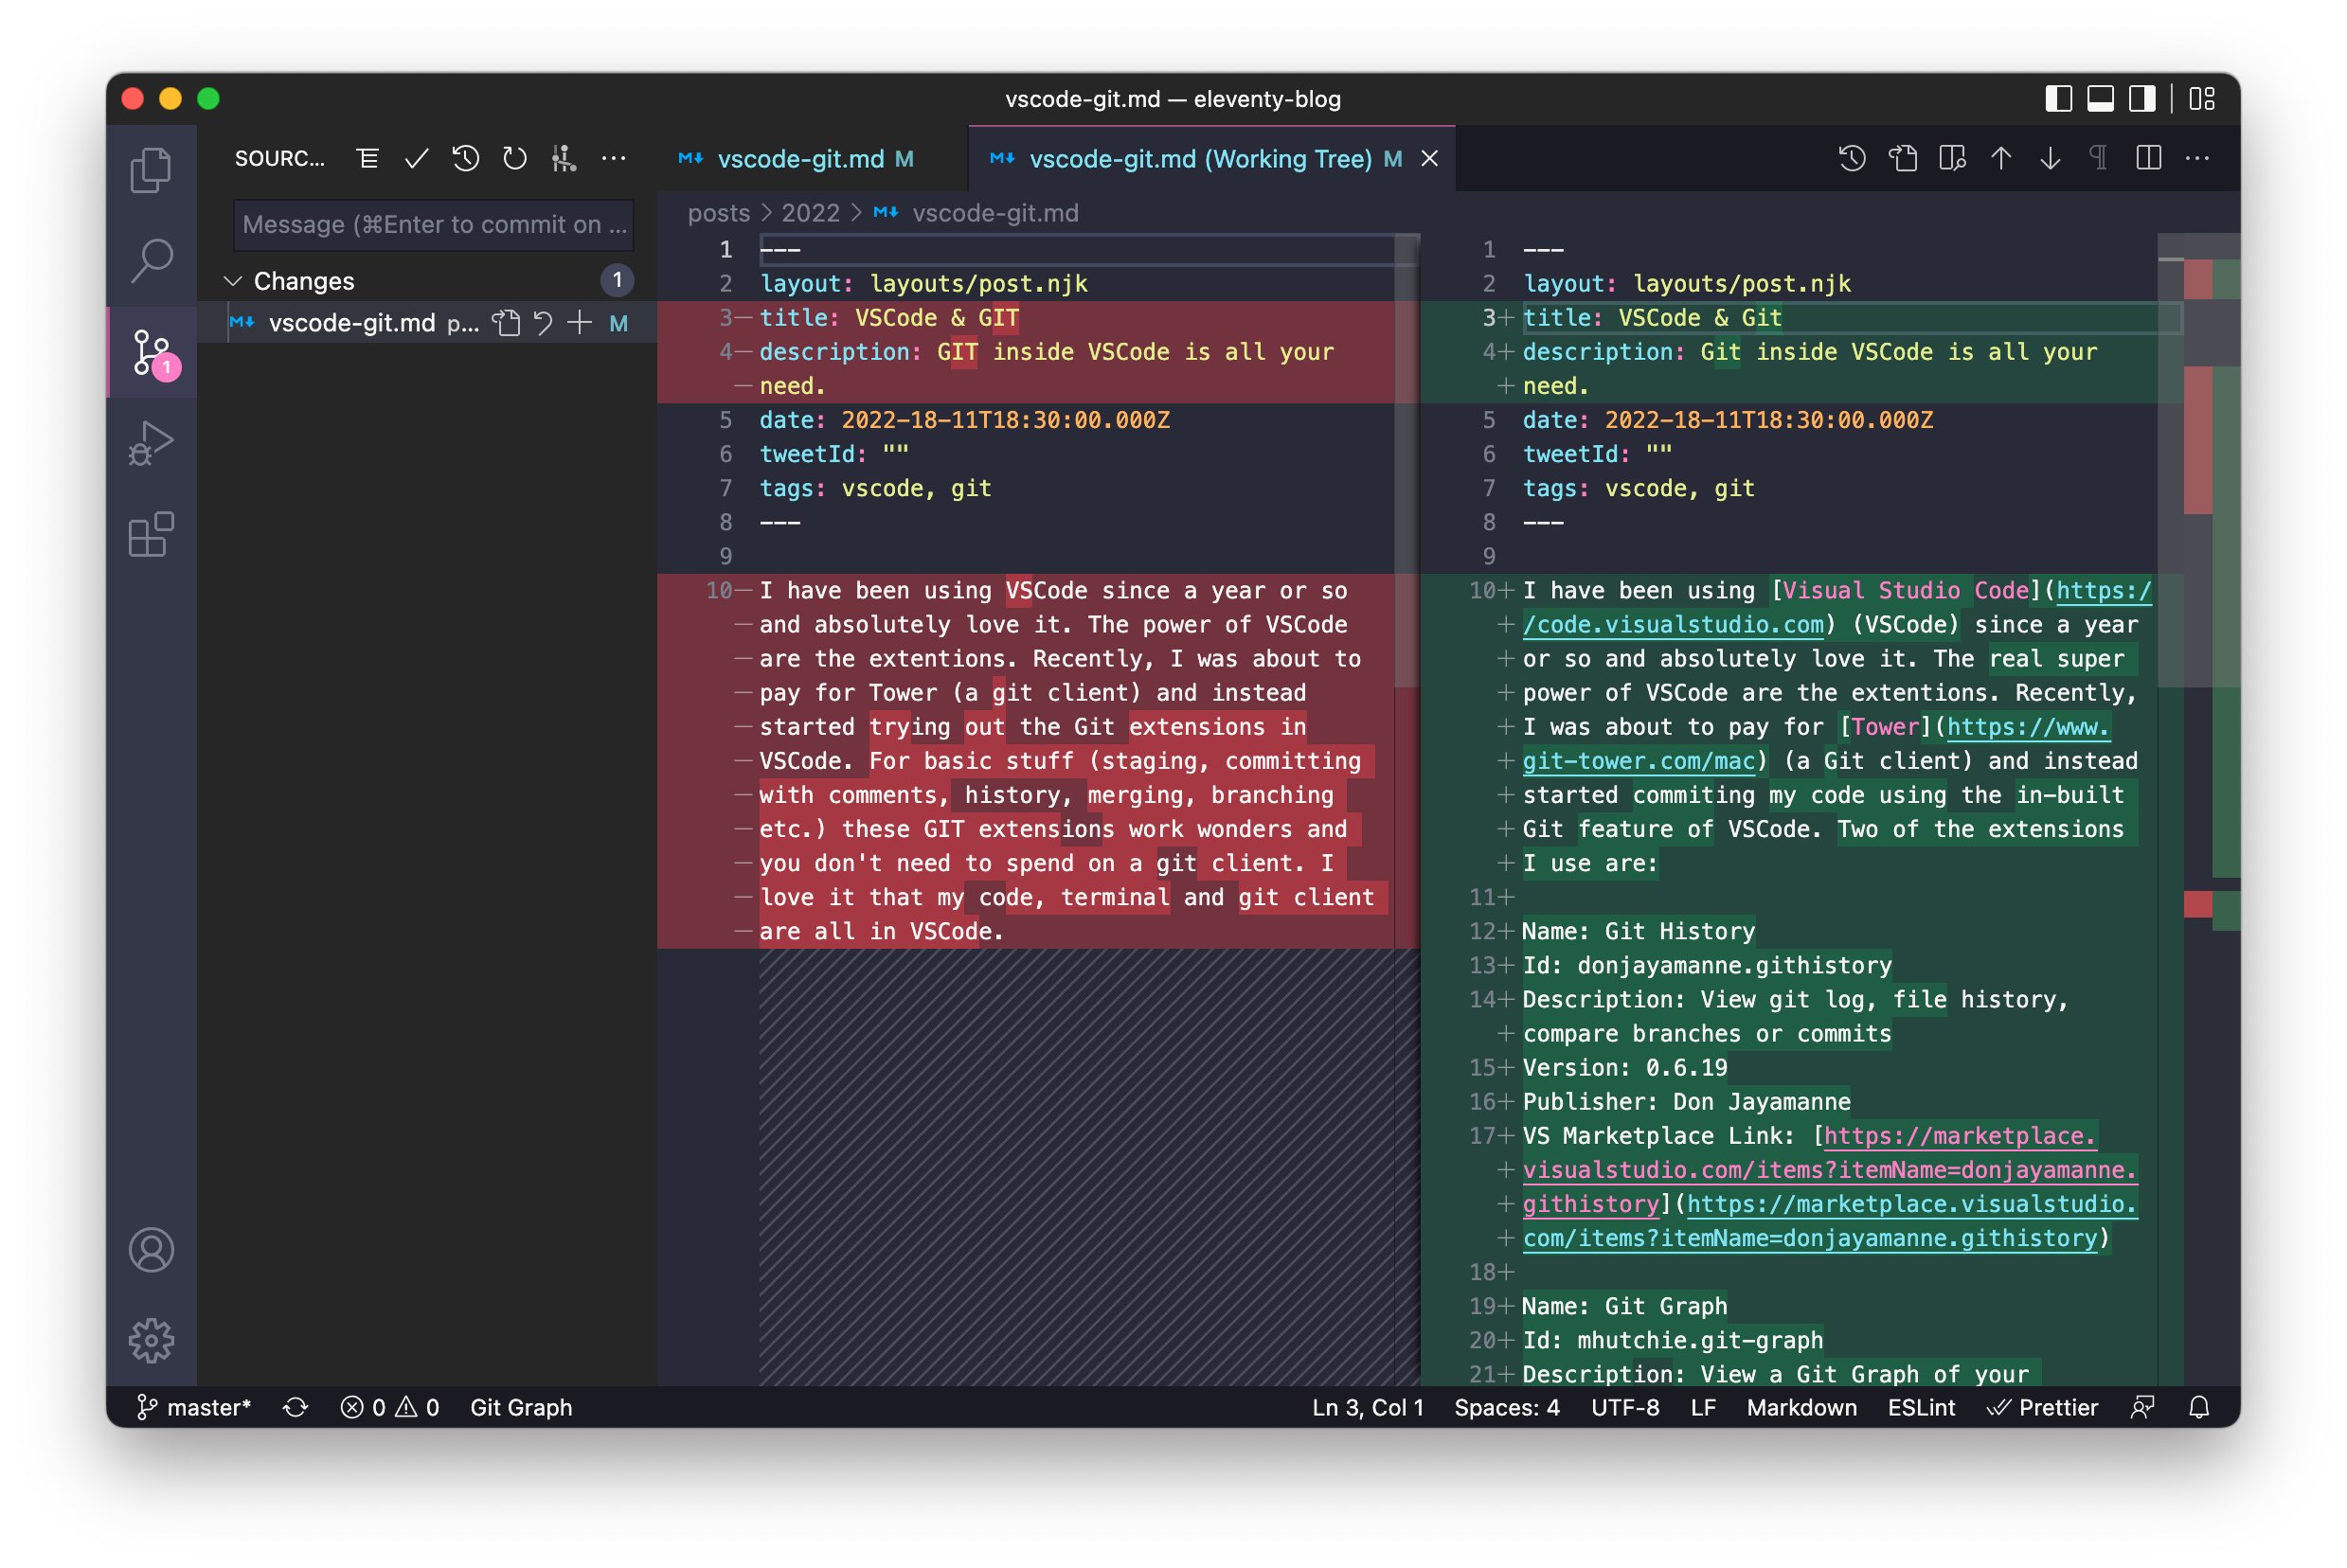The height and width of the screenshot is (1568, 2347).
Task: Toggle the notifications bell in status bar
Action: click(x=2200, y=1407)
